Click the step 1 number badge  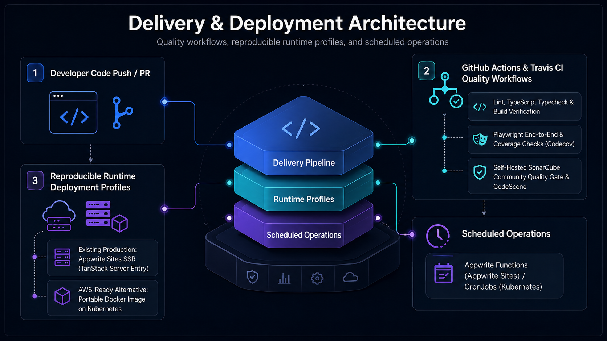(x=35, y=73)
